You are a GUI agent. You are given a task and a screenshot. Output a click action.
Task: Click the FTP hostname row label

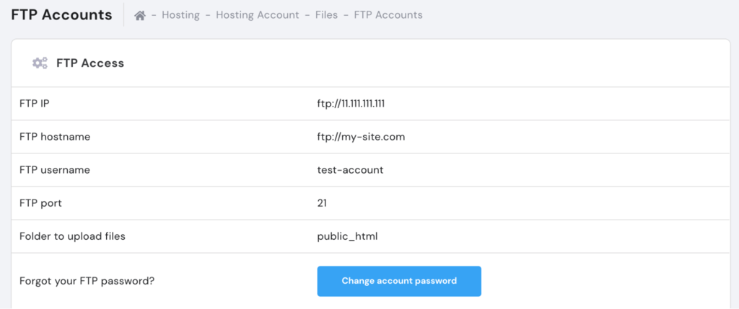click(55, 137)
